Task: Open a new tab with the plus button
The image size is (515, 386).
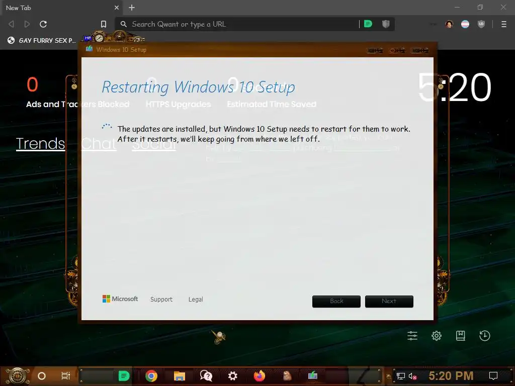Action: (132, 8)
